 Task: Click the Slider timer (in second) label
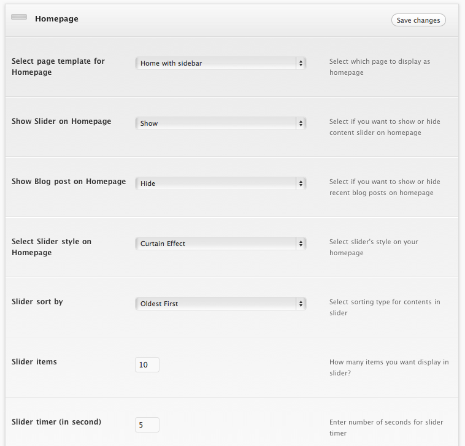coord(56,422)
